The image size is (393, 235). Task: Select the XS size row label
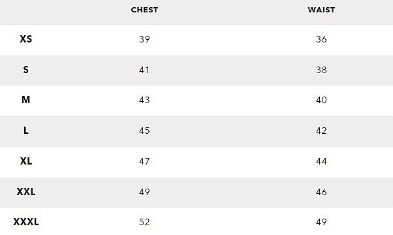point(26,39)
